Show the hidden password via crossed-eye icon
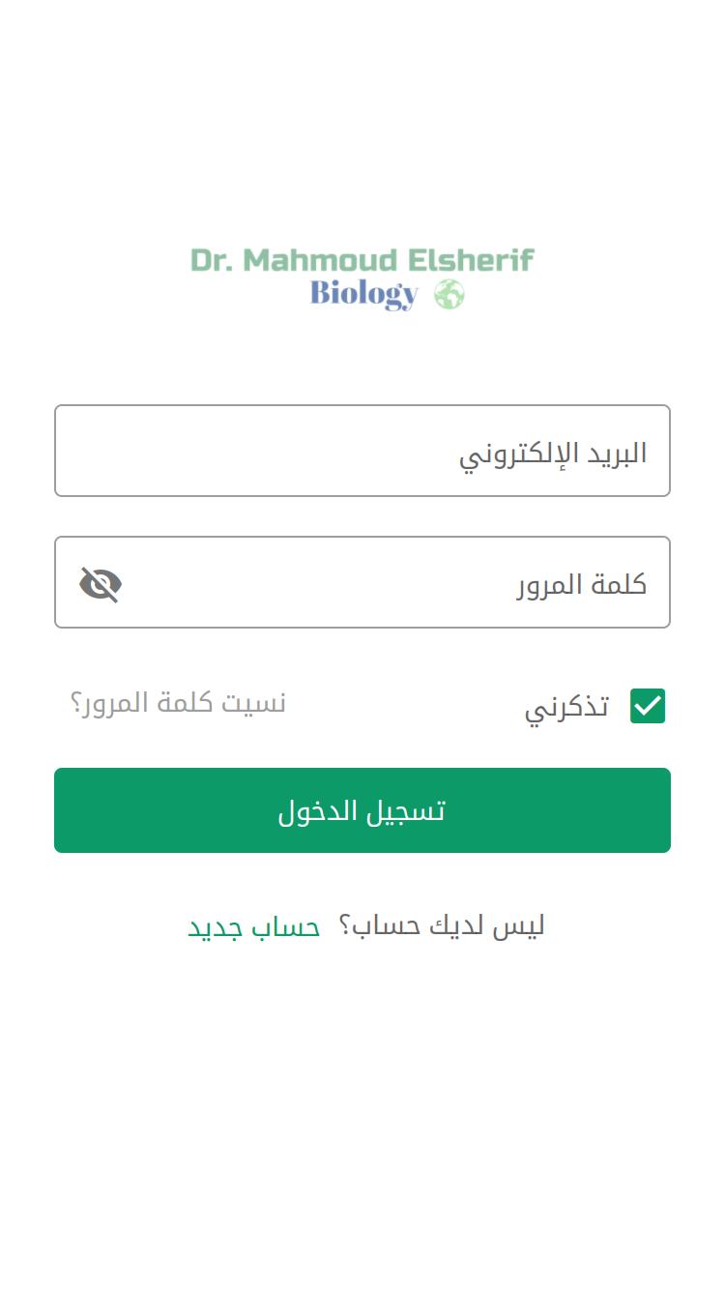Viewport: 725px width, 1290px height. (101, 584)
